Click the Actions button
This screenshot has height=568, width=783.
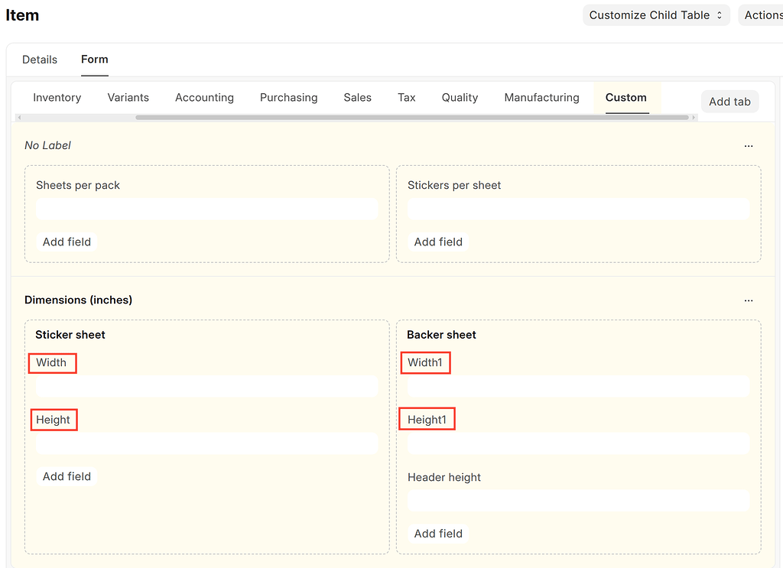762,15
